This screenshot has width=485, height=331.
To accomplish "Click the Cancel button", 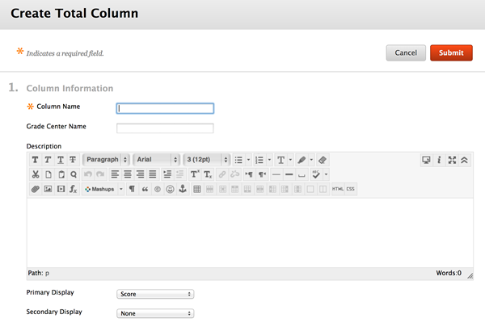I will [406, 52].
